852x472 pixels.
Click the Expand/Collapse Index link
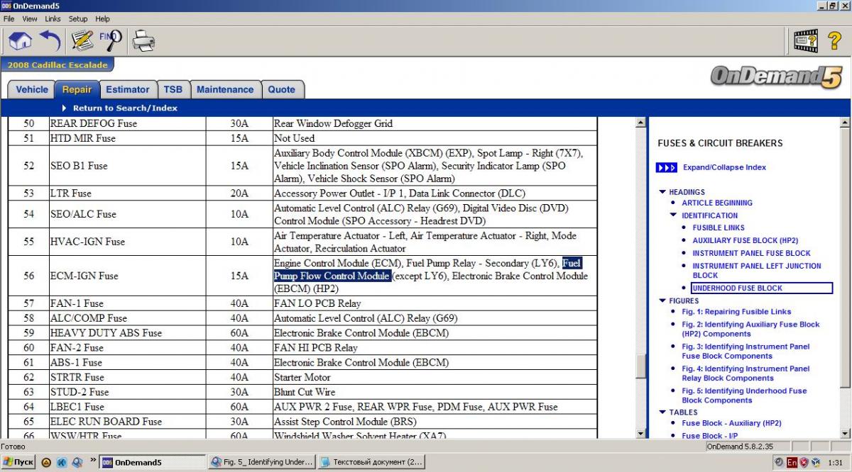724,168
